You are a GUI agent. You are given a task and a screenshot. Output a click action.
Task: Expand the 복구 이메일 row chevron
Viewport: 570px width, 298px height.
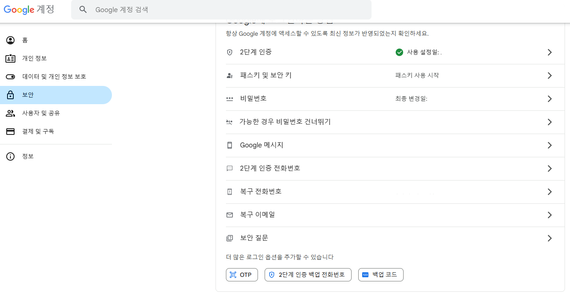(x=550, y=215)
